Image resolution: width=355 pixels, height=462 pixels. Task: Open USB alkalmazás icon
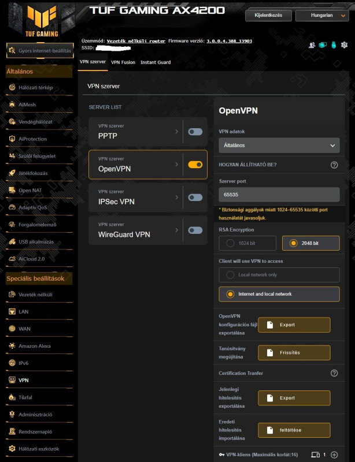[x=12, y=241]
